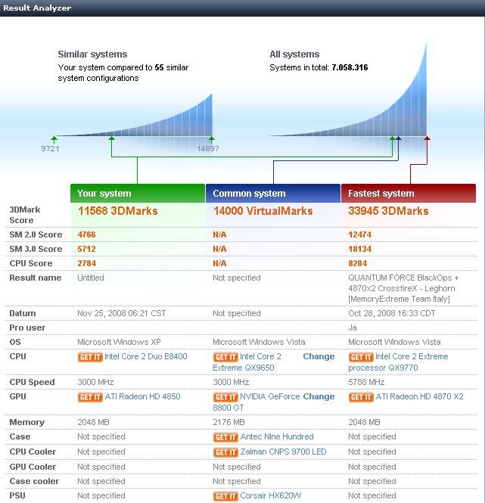
Task: Open the Corsair HX620W product link
Action: pos(272,497)
